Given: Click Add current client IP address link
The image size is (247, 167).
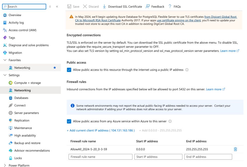Looking at the screenshot, I should tap(101, 131).
